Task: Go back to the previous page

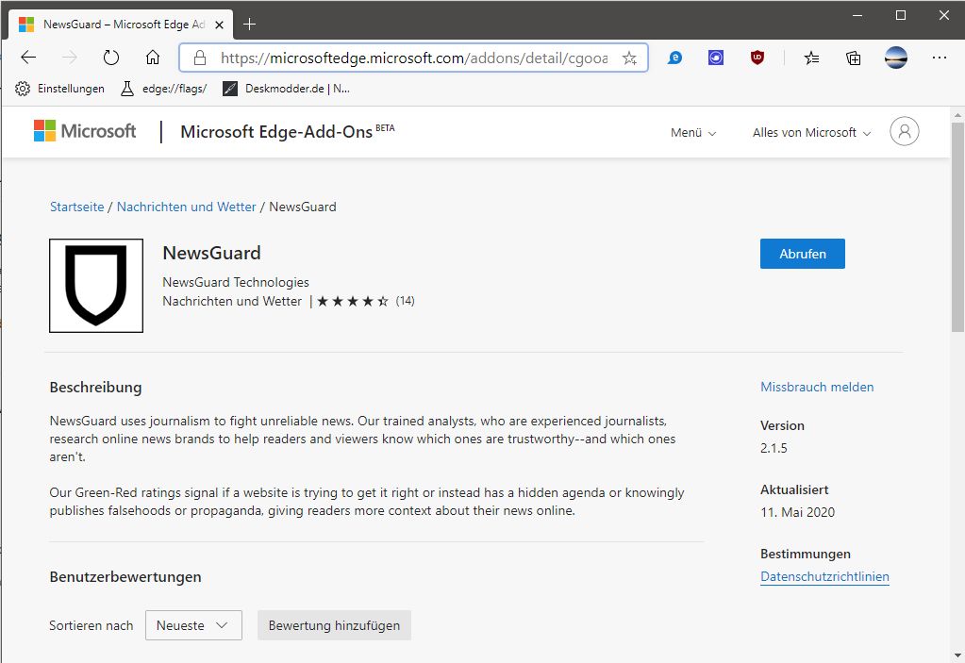Action: 28,58
